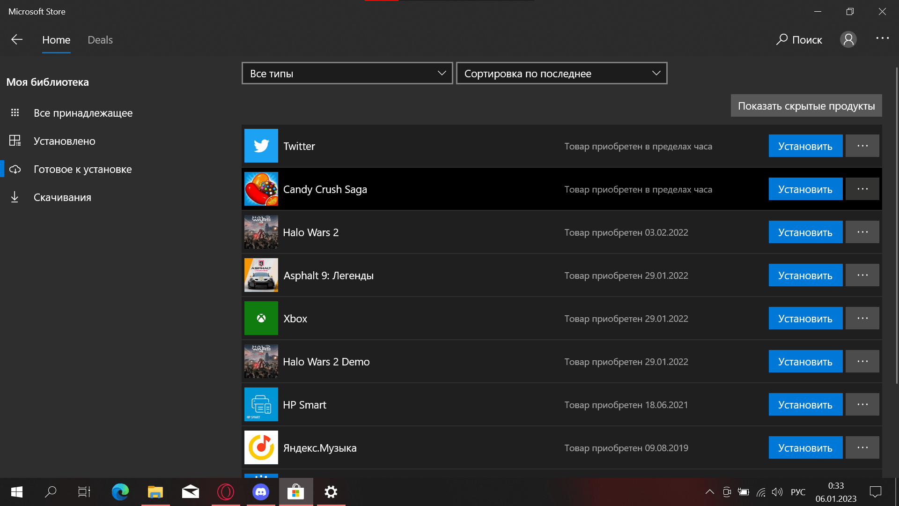Install the Xbox app
899x506 pixels.
(x=805, y=318)
